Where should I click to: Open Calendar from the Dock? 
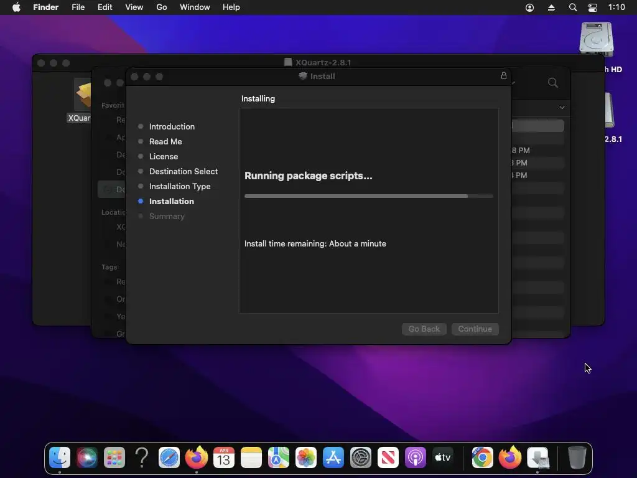(x=224, y=457)
